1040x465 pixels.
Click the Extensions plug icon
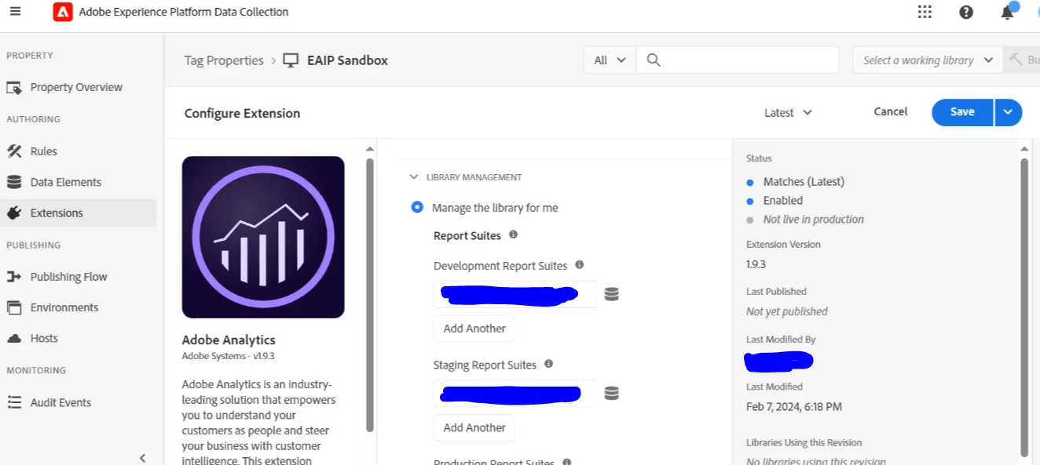tap(14, 213)
